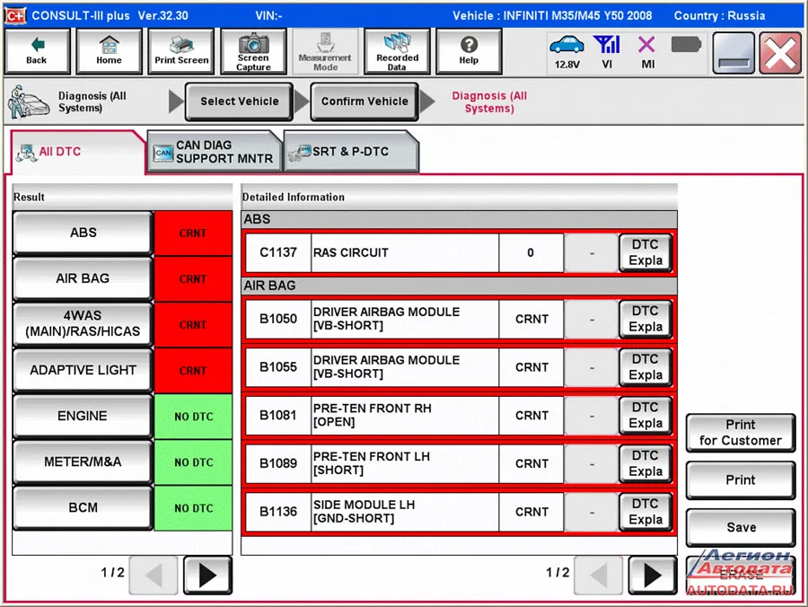This screenshot has width=808, height=607.
Task: Click ENGINE NO DTC green status
Action: click(193, 417)
